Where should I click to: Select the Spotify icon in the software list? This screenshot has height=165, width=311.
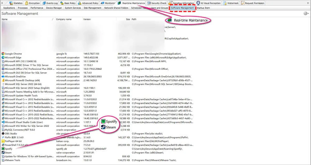coord(3,149)
